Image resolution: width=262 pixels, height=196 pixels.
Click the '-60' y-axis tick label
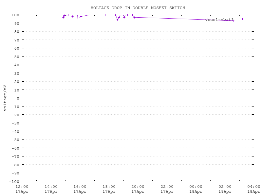[x=15, y=148]
